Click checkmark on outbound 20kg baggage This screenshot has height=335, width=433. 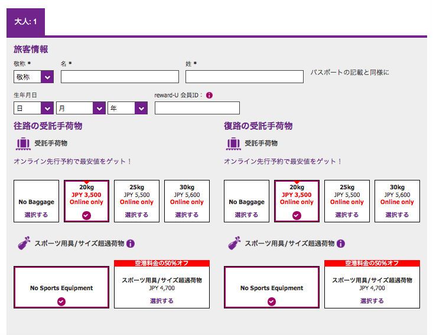click(x=86, y=215)
